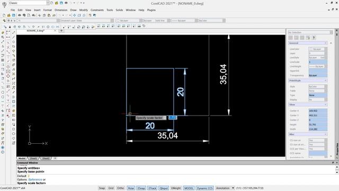
Task: Toggle ETrack in status bar
Action: (x=152, y=188)
